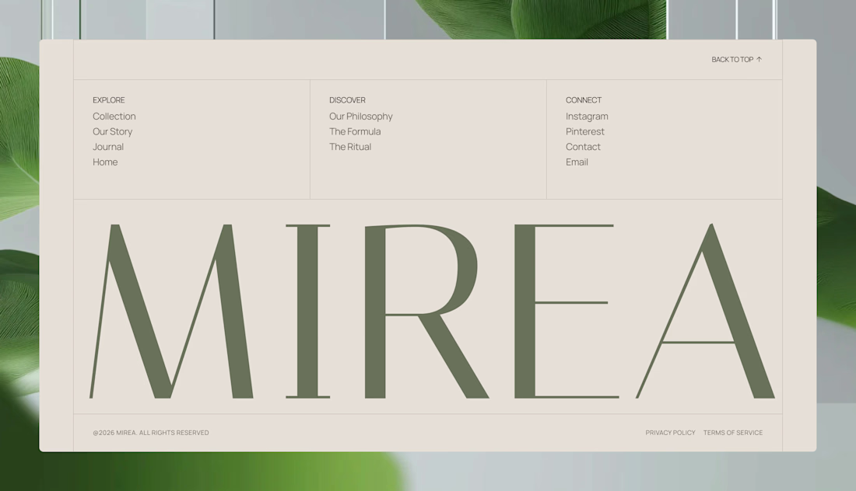Viewport: 856px width, 491px height.
Task: Click the DISCOVER column heading
Action: 347,99
